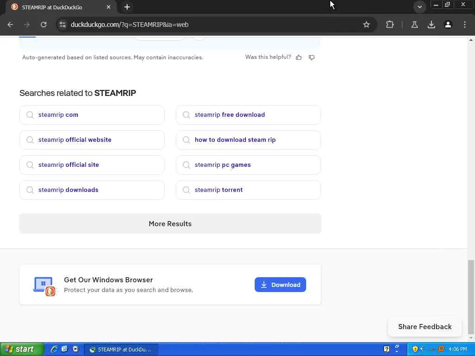The image size is (475, 356).
Task: Search related query steamrip torrent
Action: (x=248, y=190)
